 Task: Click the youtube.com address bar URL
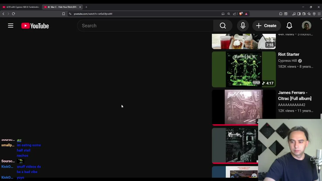tap(93, 14)
